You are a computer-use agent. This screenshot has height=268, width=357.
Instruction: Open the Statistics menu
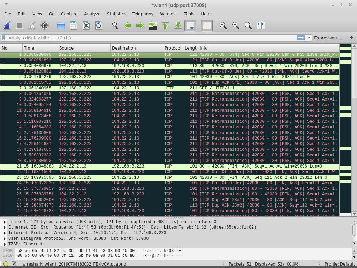click(116, 14)
